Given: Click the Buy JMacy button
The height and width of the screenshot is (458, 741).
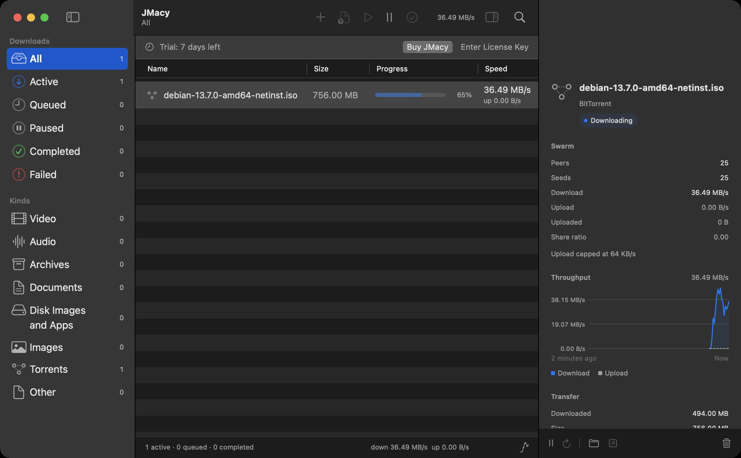Looking at the screenshot, I should point(427,47).
